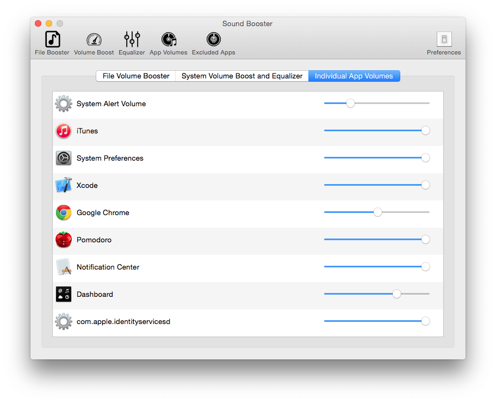The height and width of the screenshot is (403, 496).
Task: Click the Google Chrome icon in list
Action: point(64,212)
